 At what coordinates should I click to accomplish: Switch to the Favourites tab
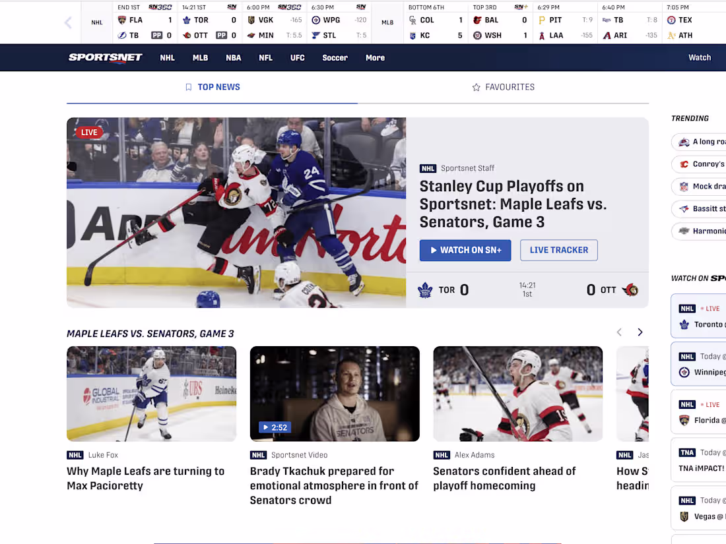tap(503, 87)
